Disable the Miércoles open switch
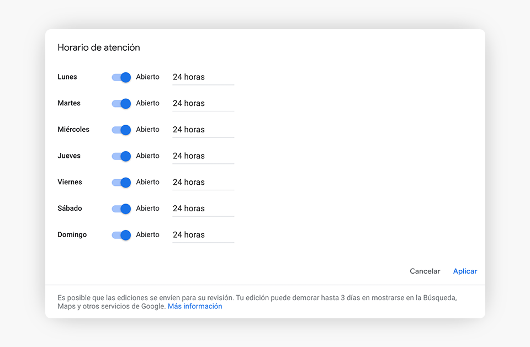Viewport: 530px width, 347px height. 121,130
